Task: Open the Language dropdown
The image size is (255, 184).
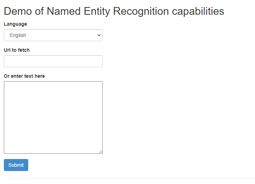Action: [53, 35]
